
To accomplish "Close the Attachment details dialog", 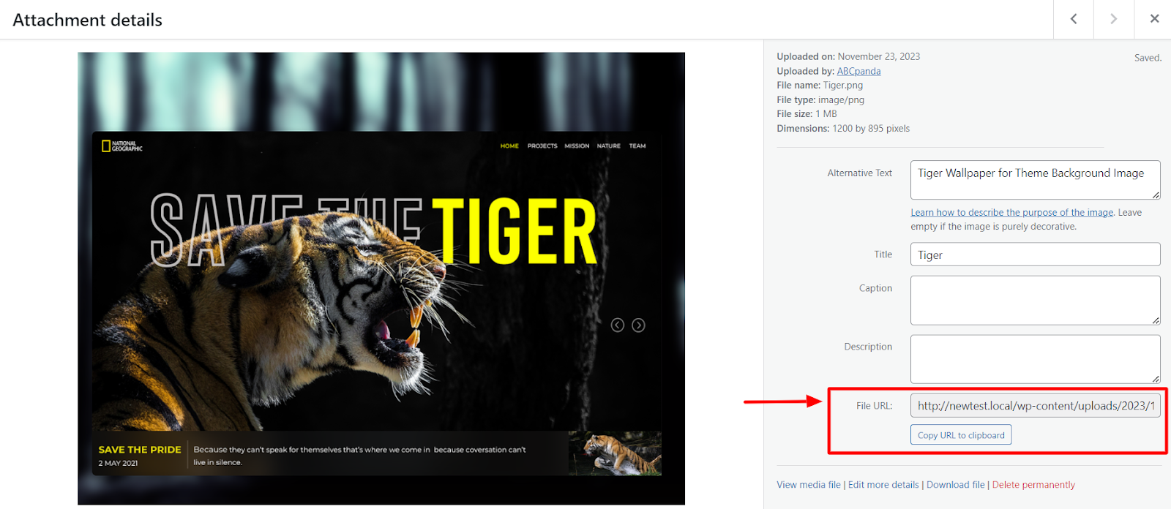I will pos(1154,19).
